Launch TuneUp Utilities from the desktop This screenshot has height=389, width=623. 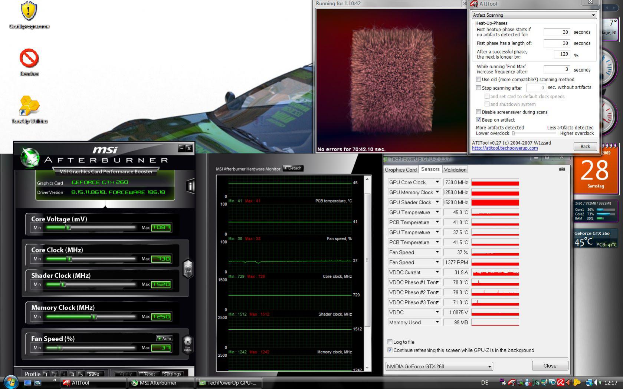point(29,110)
